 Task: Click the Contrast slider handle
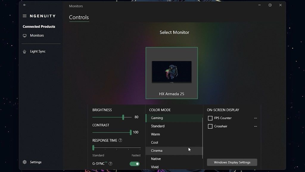pos(131,133)
